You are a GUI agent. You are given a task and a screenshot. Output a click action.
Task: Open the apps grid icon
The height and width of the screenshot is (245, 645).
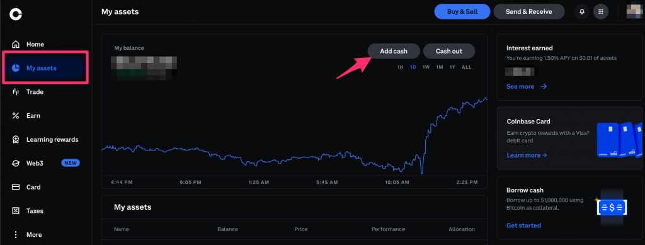pos(600,11)
